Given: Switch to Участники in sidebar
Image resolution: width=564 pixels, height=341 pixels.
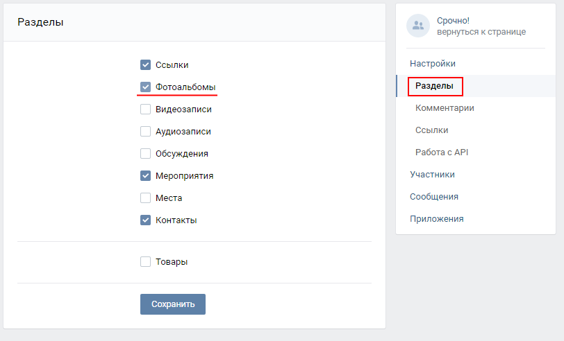Looking at the screenshot, I should (432, 175).
